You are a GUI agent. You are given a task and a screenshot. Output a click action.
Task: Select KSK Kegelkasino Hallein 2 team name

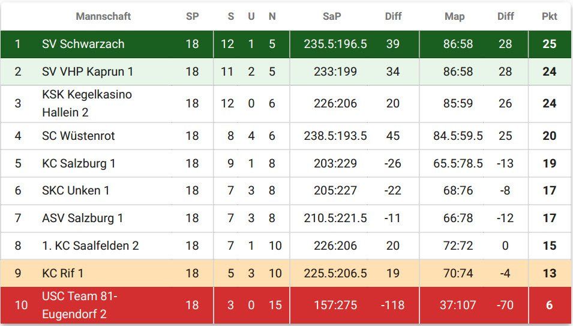[x=87, y=103]
